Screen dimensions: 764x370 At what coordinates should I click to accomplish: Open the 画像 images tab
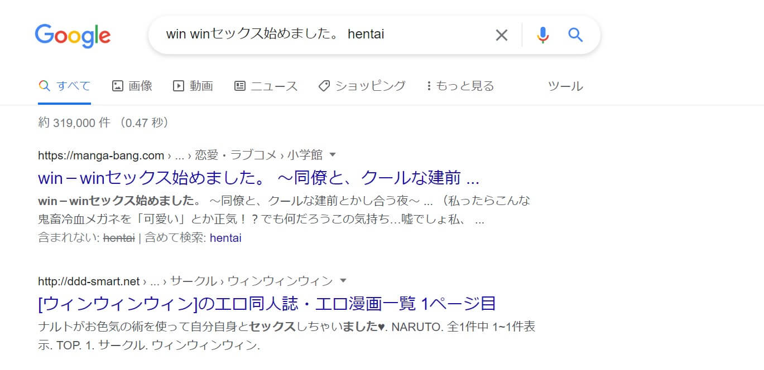coord(132,86)
